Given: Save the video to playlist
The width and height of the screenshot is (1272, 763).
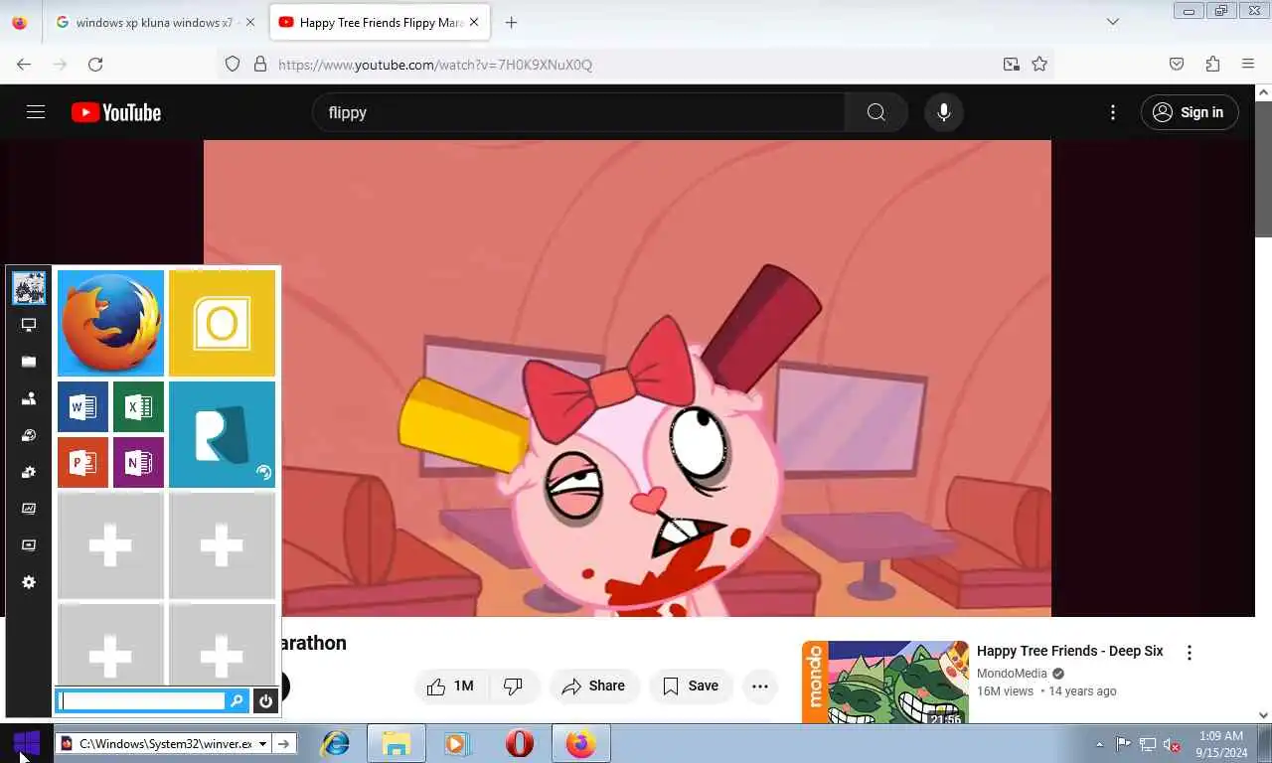Looking at the screenshot, I should [691, 686].
